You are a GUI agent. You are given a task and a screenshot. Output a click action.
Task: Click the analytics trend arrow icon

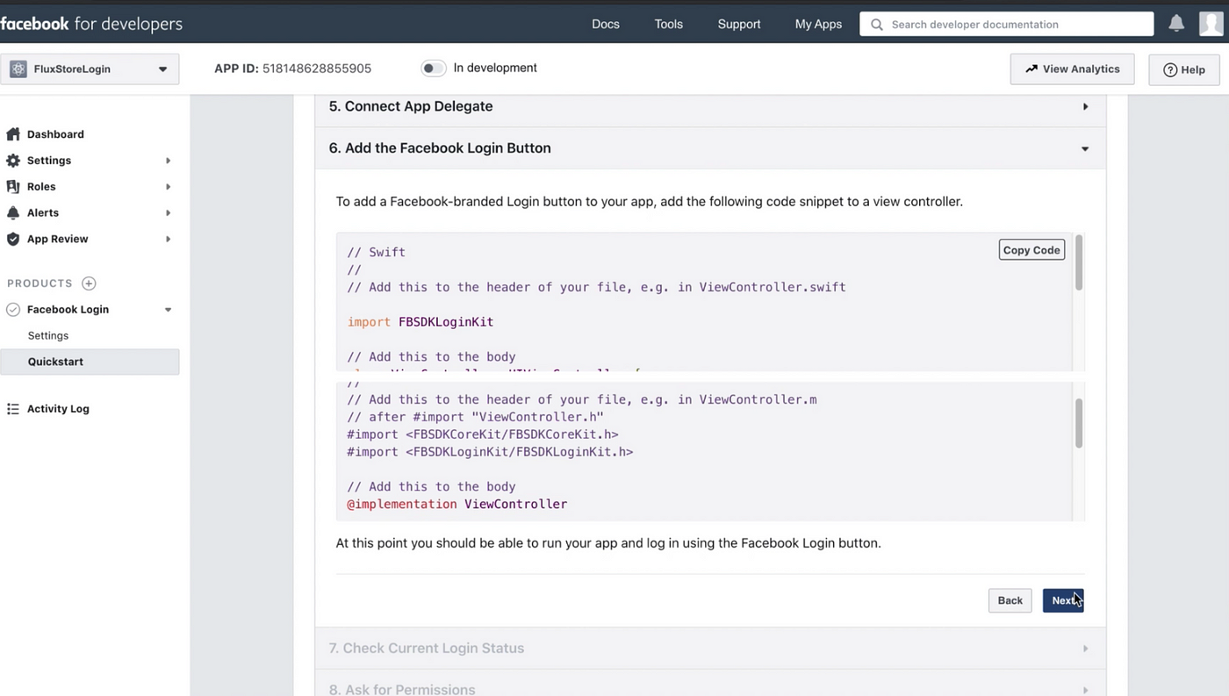click(x=1031, y=68)
